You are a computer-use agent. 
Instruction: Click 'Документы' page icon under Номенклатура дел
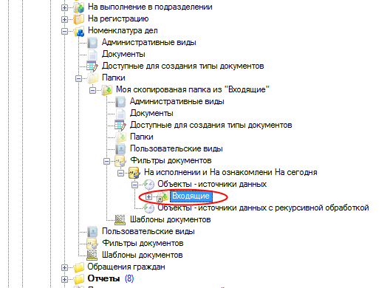pos(92,55)
